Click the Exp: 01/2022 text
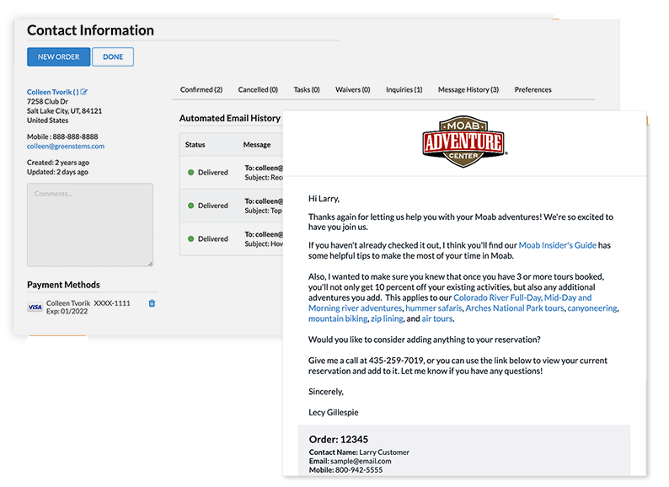This screenshot has height=487, width=669. click(67, 312)
